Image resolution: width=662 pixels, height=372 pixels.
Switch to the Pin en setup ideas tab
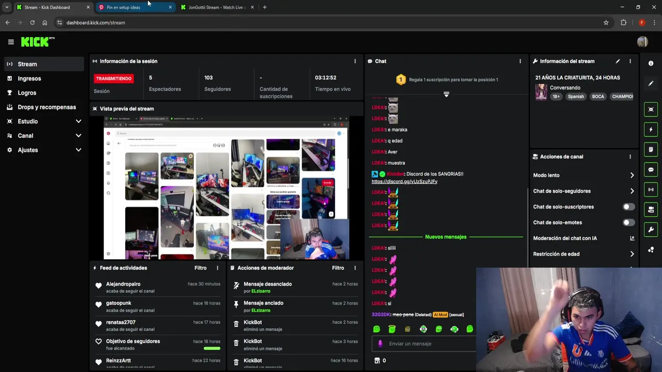tap(136, 7)
